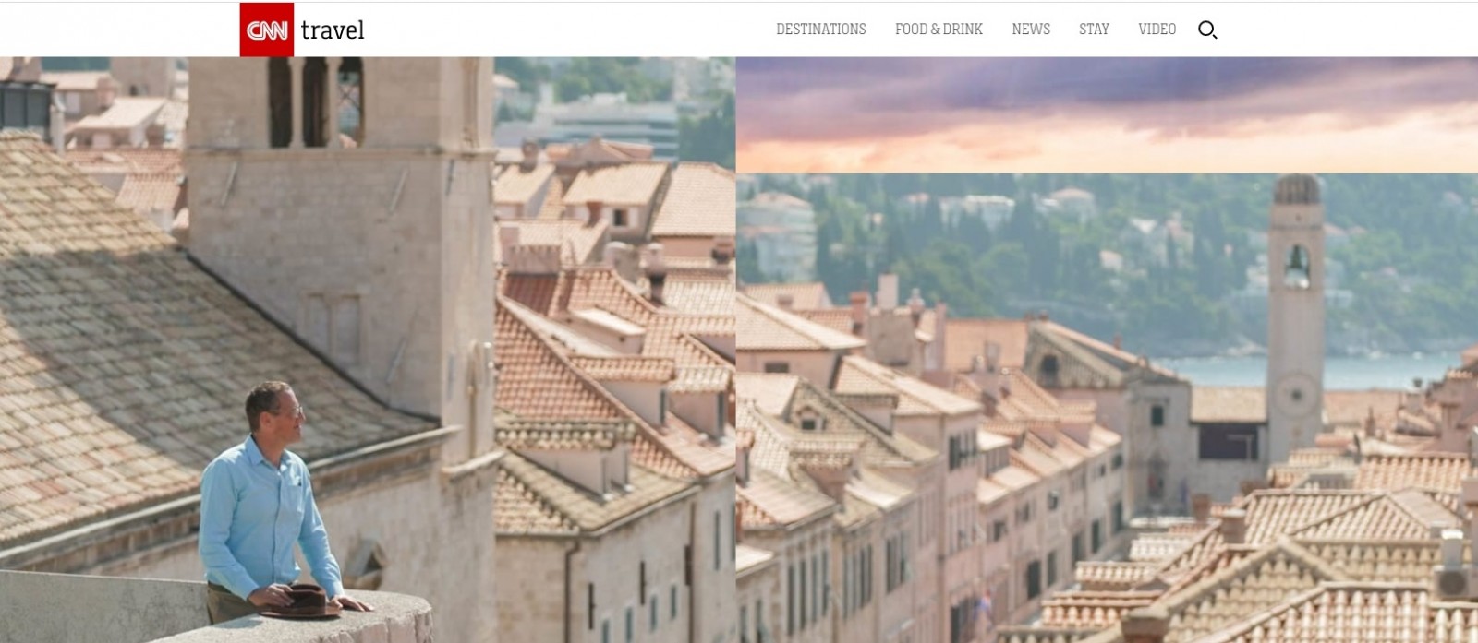Open the News navigation link

coord(1031,30)
